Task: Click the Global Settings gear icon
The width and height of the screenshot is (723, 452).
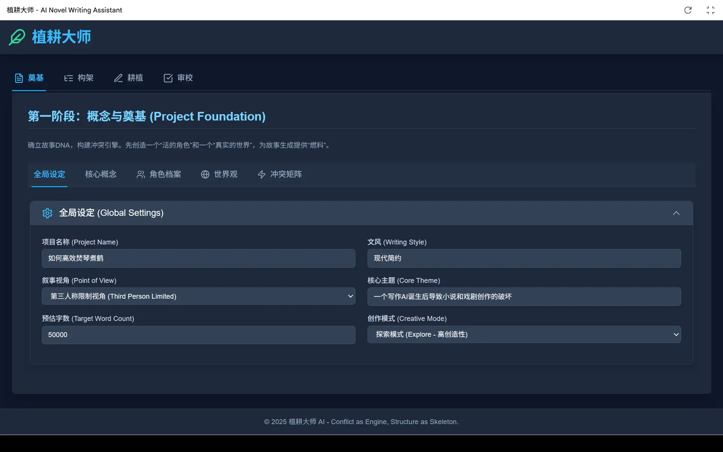Action: [x=47, y=213]
